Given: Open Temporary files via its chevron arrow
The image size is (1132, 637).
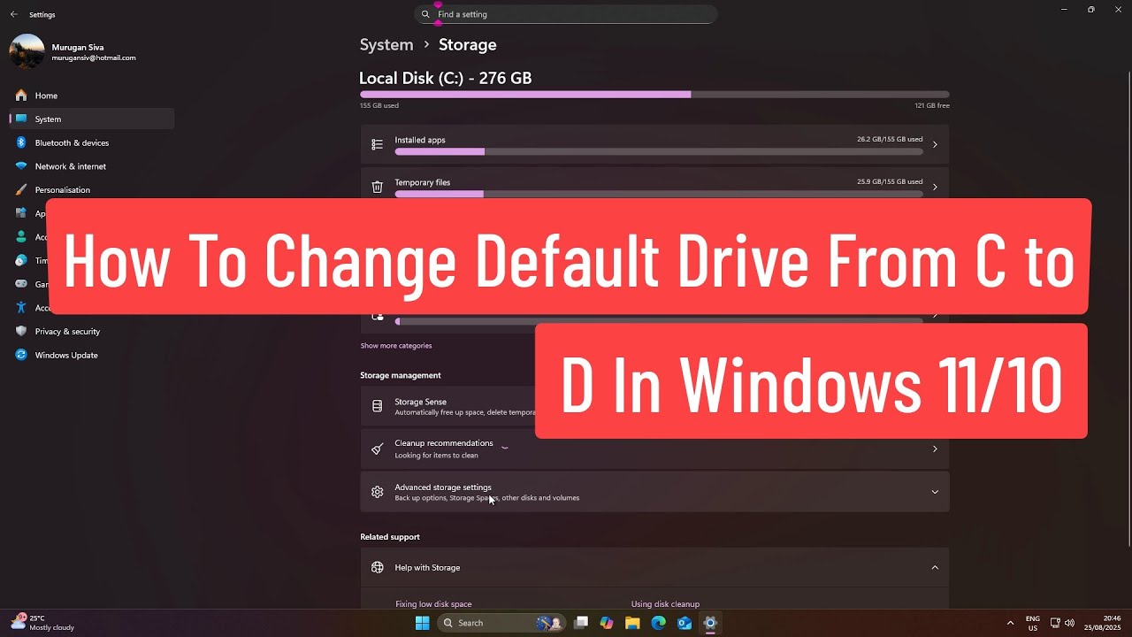Looking at the screenshot, I should [x=935, y=187].
